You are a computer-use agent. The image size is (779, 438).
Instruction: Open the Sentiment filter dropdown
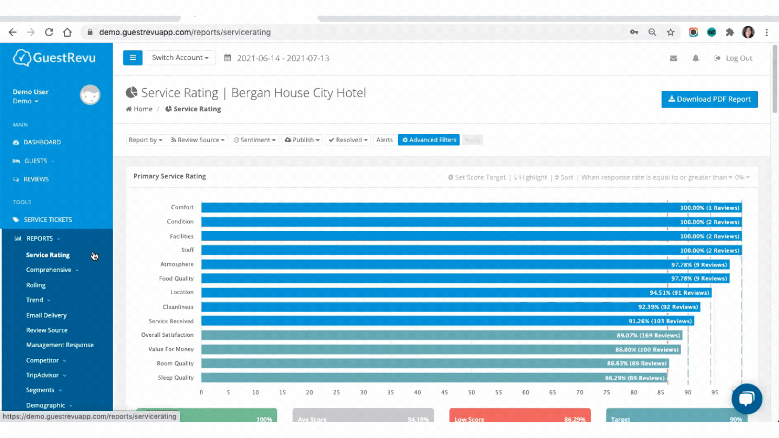pyautogui.click(x=255, y=140)
